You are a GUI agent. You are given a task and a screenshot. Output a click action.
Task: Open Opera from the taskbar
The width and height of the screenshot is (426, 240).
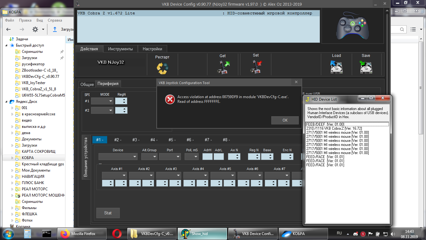117,233
